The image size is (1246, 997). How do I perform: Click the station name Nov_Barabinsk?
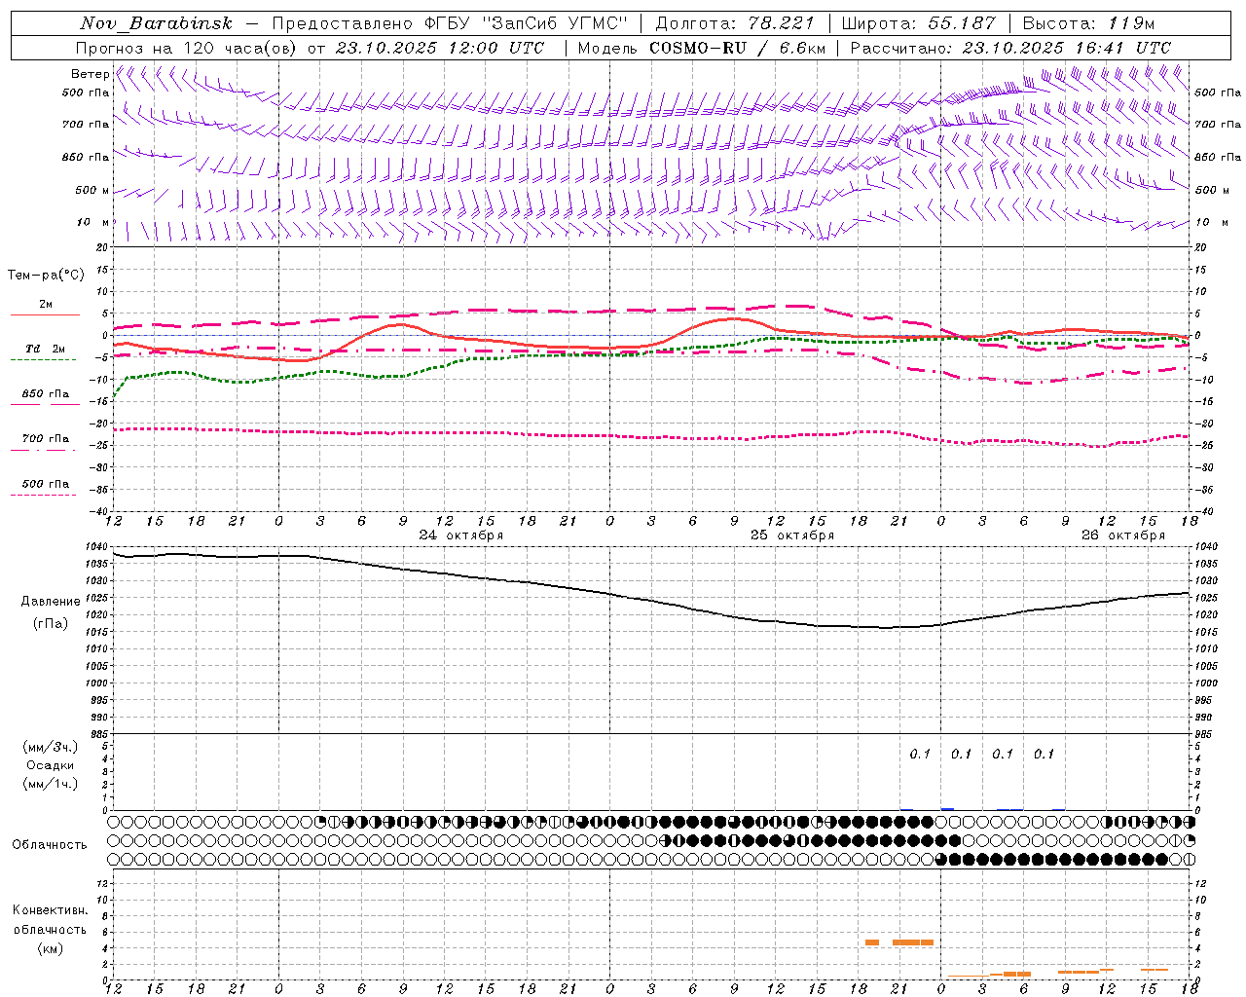point(157,23)
